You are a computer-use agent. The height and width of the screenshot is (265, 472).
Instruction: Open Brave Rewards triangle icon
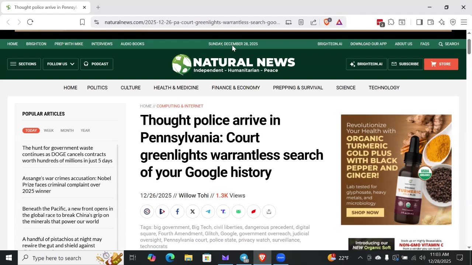pos(339,22)
